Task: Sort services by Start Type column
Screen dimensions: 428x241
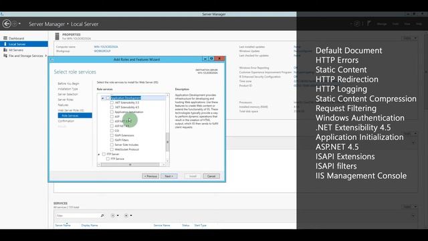Action: (x=201, y=226)
